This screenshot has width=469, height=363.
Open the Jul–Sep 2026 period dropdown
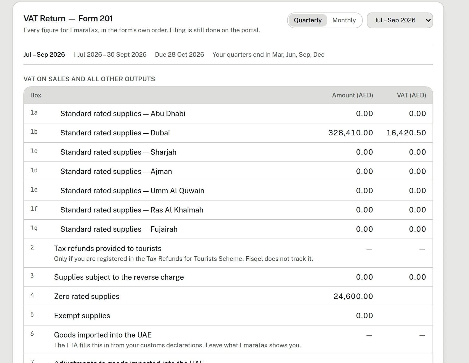pyautogui.click(x=400, y=20)
